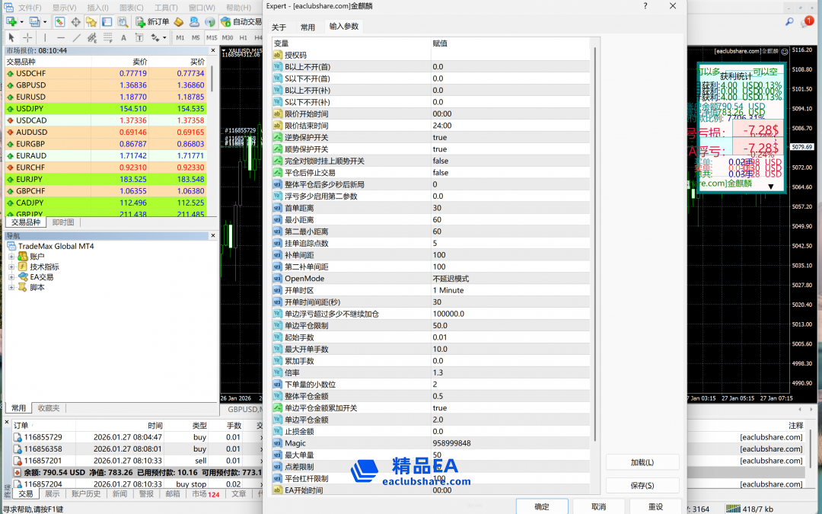This screenshot has width=822, height=514.
Task: Click the Windows search magnifier at top right
Action: point(789,21)
